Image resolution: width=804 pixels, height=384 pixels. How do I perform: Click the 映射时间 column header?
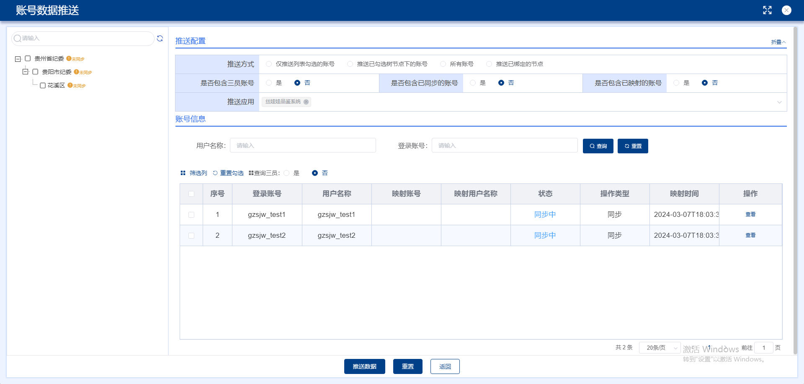pyautogui.click(x=684, y=194)
